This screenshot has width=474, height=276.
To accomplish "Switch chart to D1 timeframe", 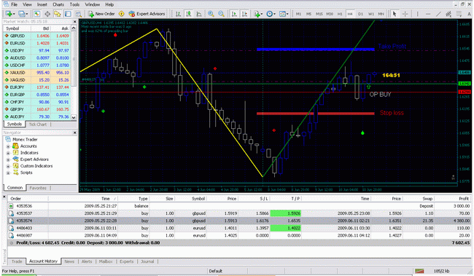I will 360,14.
